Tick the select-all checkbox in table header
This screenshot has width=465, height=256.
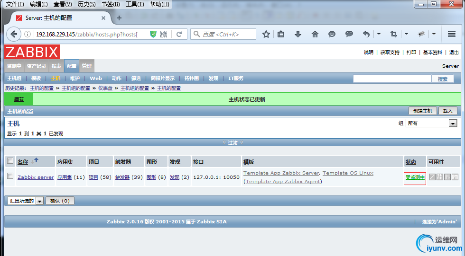click(10, 161)
